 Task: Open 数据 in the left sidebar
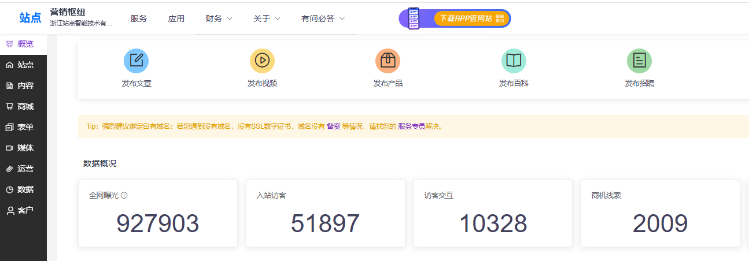[x=23, y=190]
